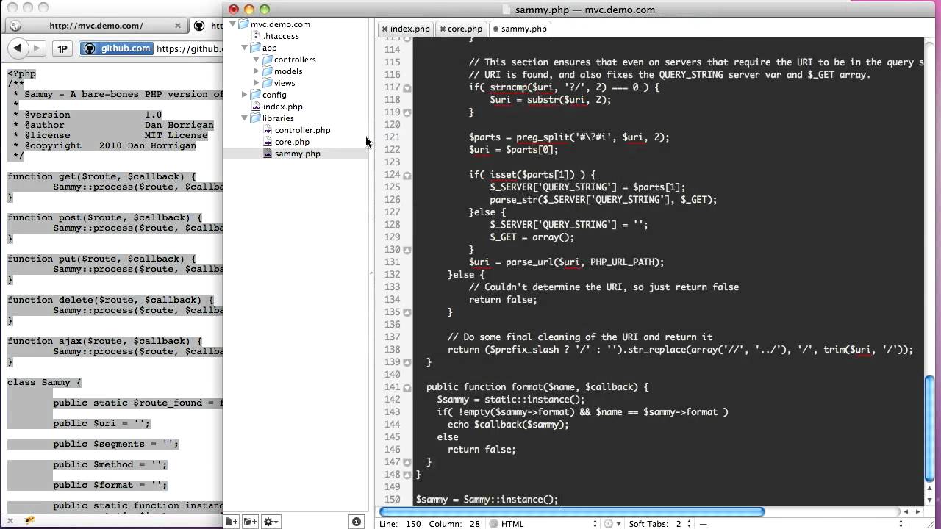Expand the models folder triangle
This screenshot has height=529, width=941.
[x=257, y=71]
